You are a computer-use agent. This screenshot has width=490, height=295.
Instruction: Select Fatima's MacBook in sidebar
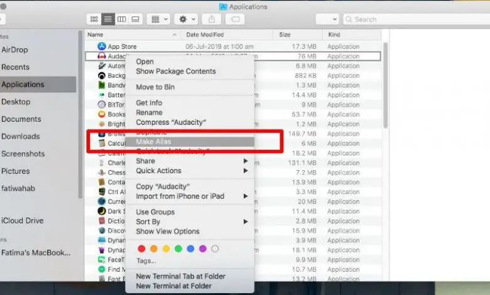(36, 253)
